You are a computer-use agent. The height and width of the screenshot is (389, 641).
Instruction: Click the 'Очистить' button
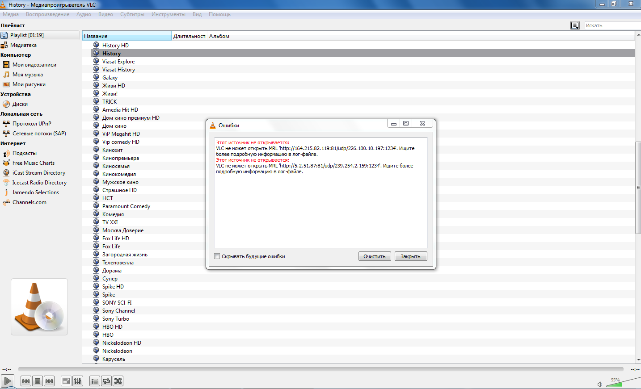pyautogui.click(x=375, y=256)
